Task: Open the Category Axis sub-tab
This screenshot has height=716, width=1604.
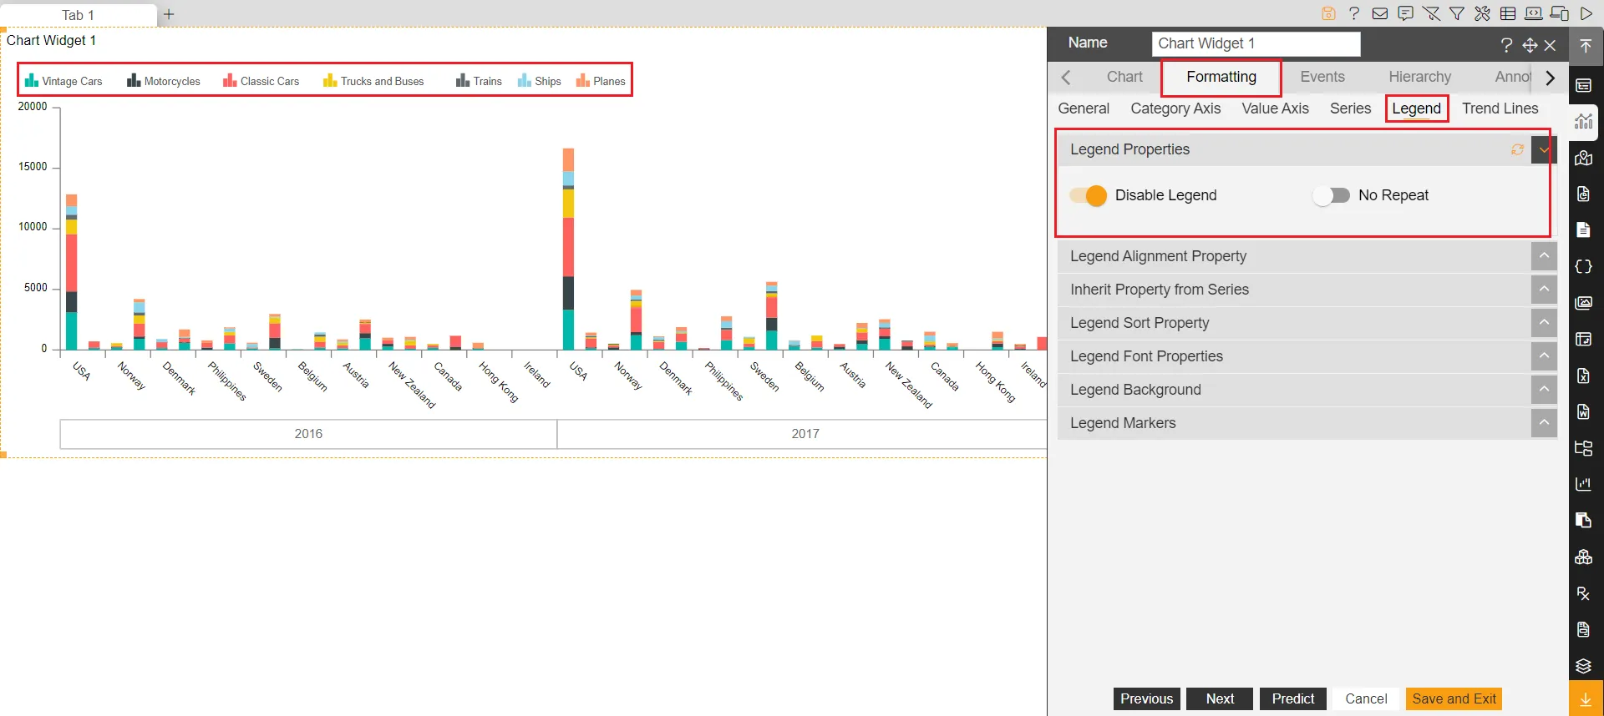Action: 1175,108
